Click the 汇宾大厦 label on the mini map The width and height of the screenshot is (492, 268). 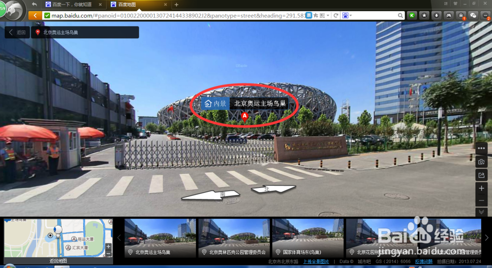pyautogui.click(x=80, y=248)
